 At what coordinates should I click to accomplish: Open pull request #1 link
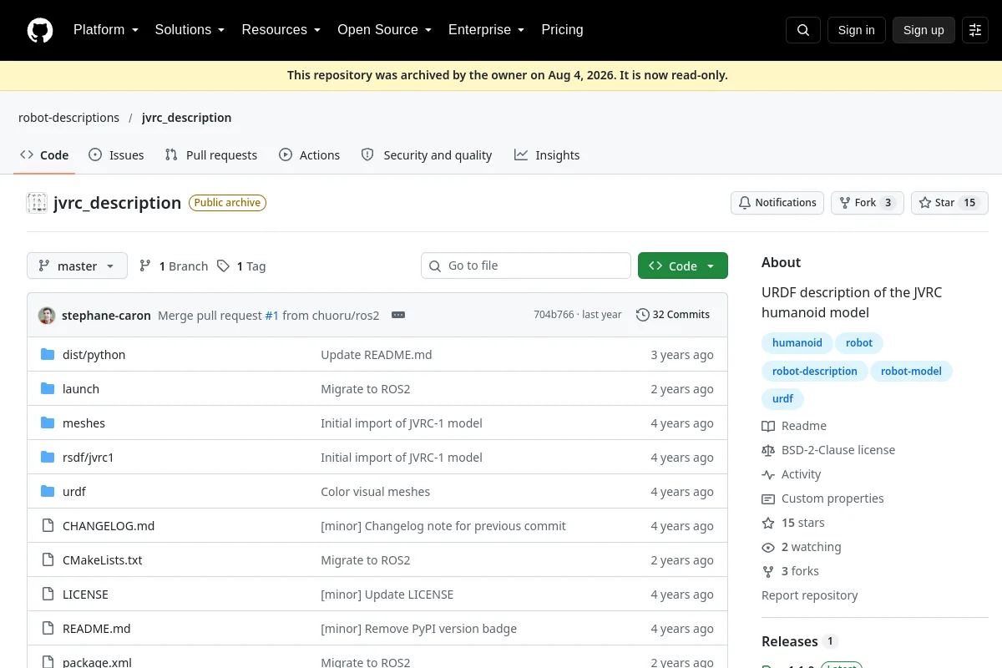[271, 315]
